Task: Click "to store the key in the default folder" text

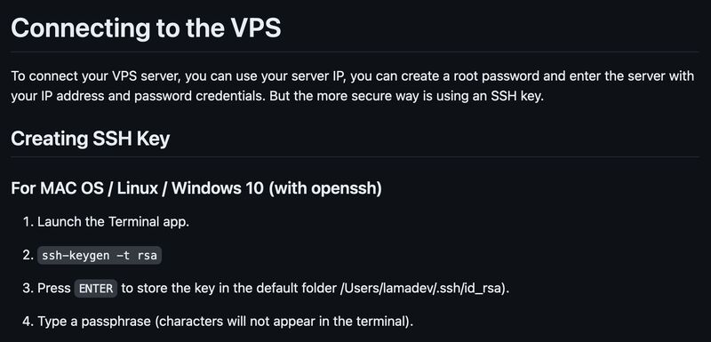Action: click(x=228, y=288)
